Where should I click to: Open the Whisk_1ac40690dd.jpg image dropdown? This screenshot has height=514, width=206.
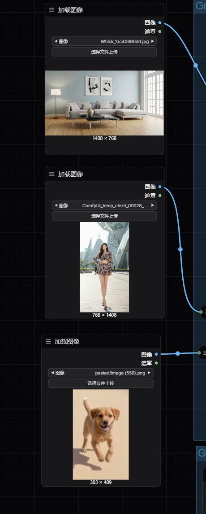(104, 41)
